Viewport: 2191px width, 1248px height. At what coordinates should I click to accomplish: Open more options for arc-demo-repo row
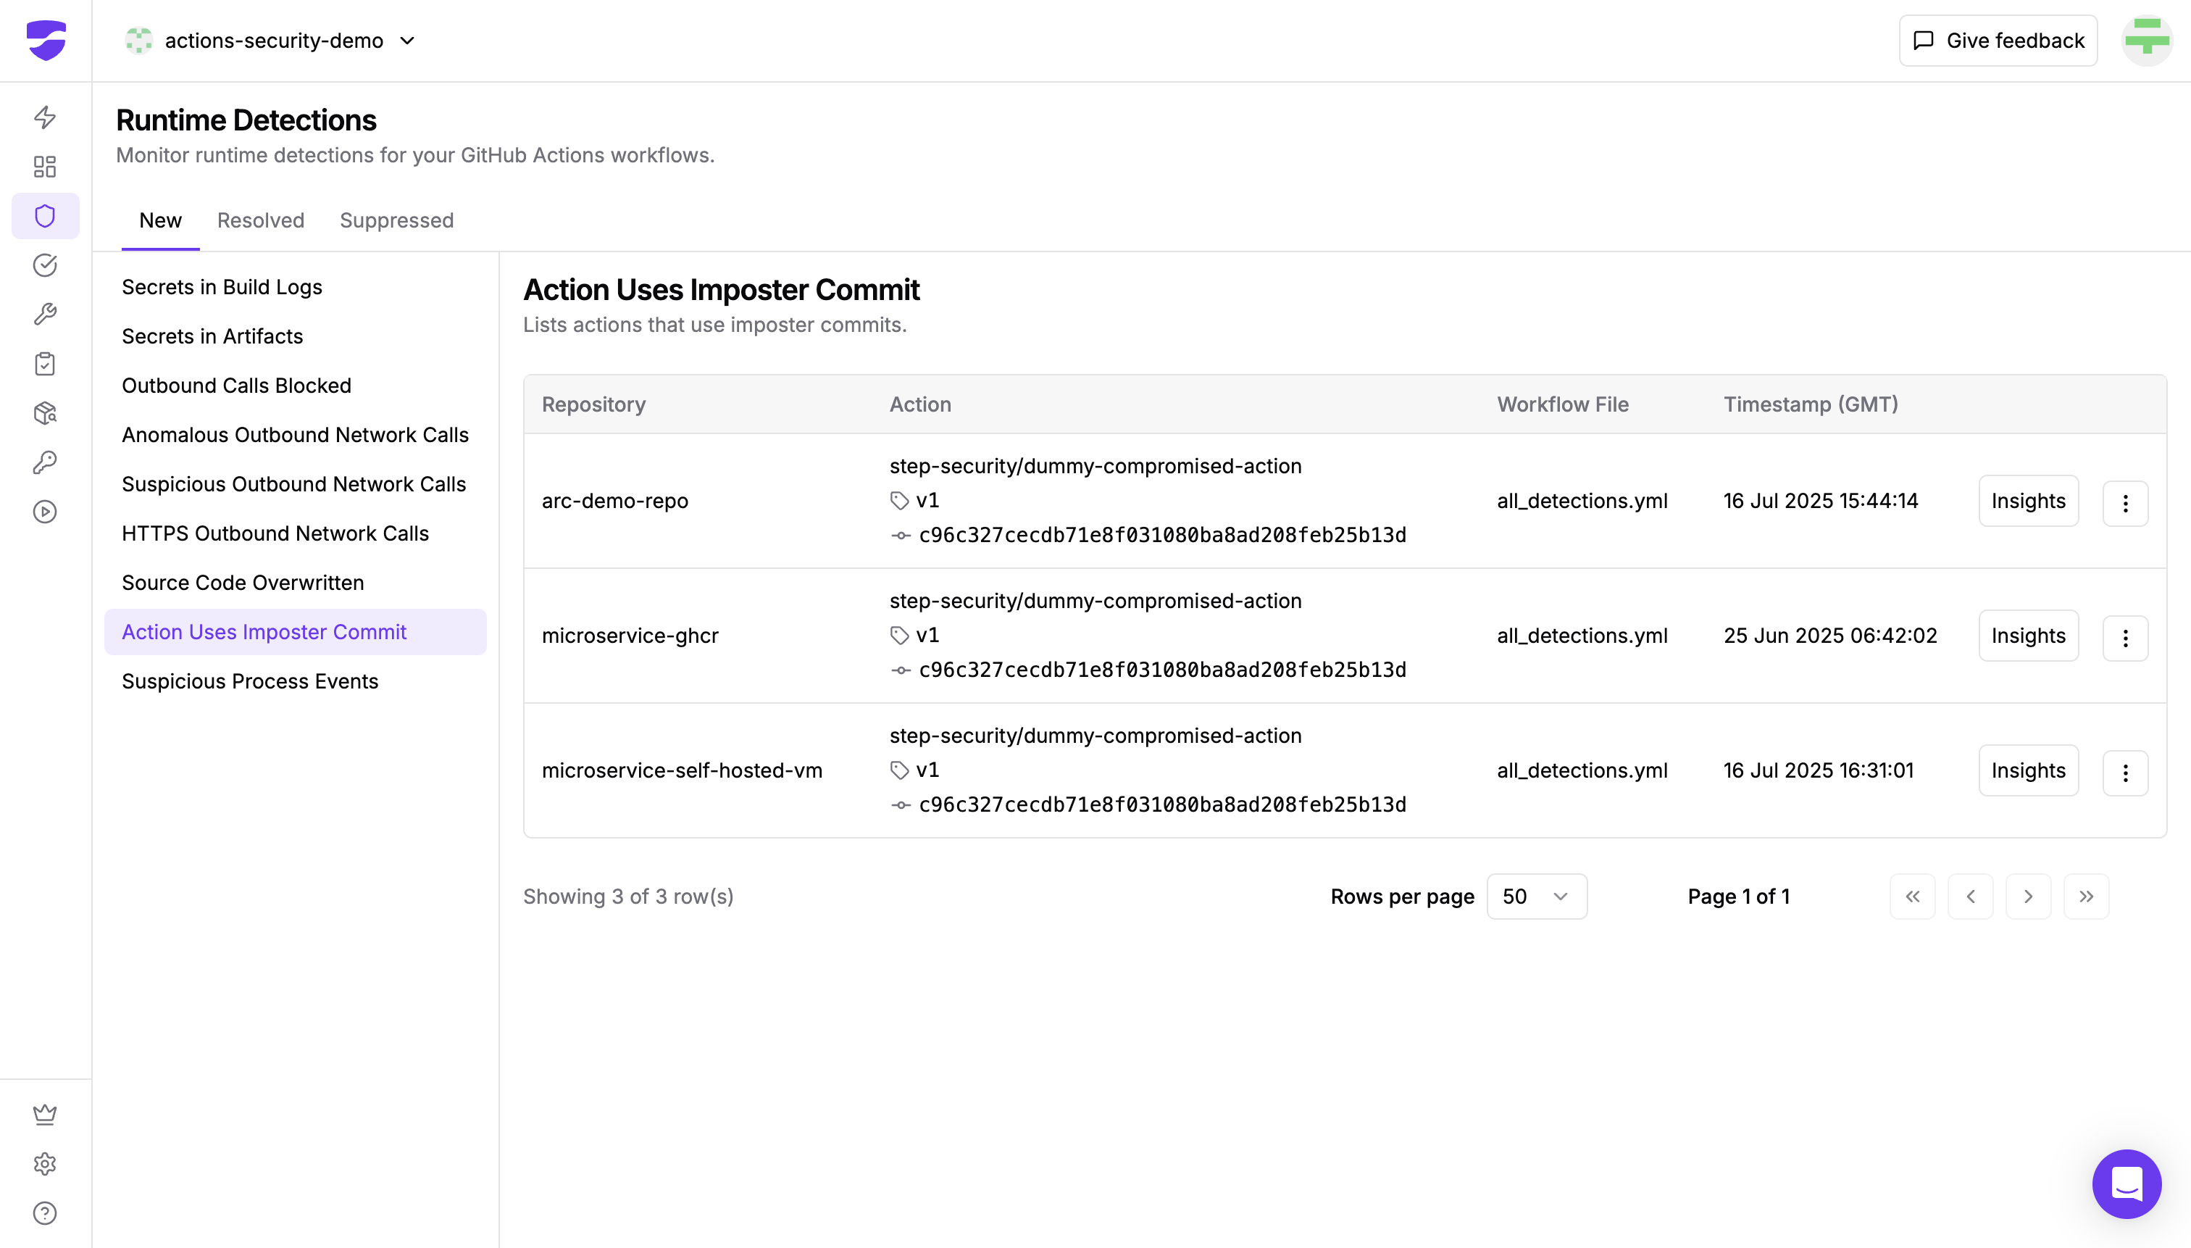(x=2124, y=503)
